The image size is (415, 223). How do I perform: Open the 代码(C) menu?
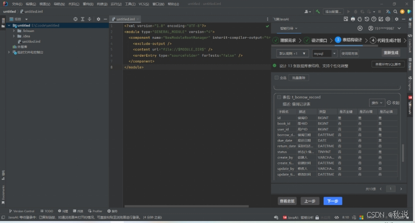tap(74, 4)
